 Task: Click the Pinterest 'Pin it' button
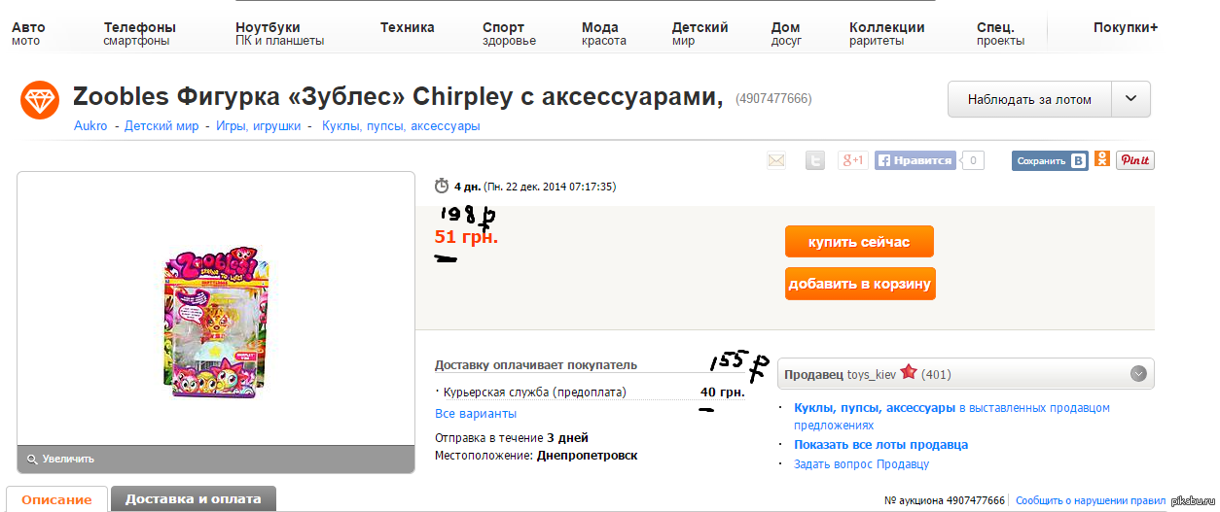[1134, 161]
